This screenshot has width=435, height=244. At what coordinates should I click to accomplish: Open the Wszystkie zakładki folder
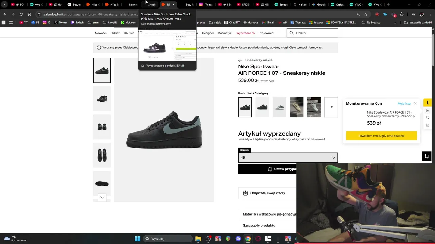(x=418, y=23)
